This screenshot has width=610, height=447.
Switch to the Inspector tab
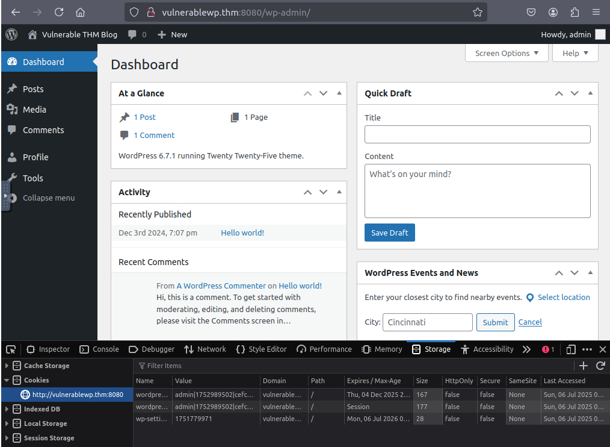pyautogui.click(x=48, y=349)
